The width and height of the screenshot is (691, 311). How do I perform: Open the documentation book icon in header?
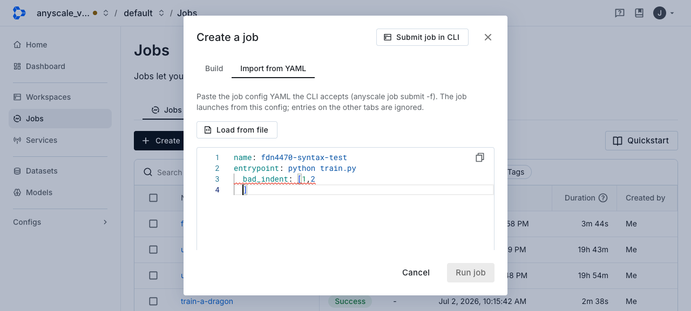(639, 13)
